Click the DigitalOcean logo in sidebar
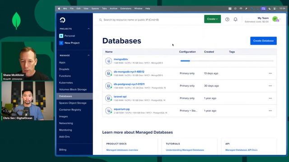The image size is (289, 162). pos(62,20)
